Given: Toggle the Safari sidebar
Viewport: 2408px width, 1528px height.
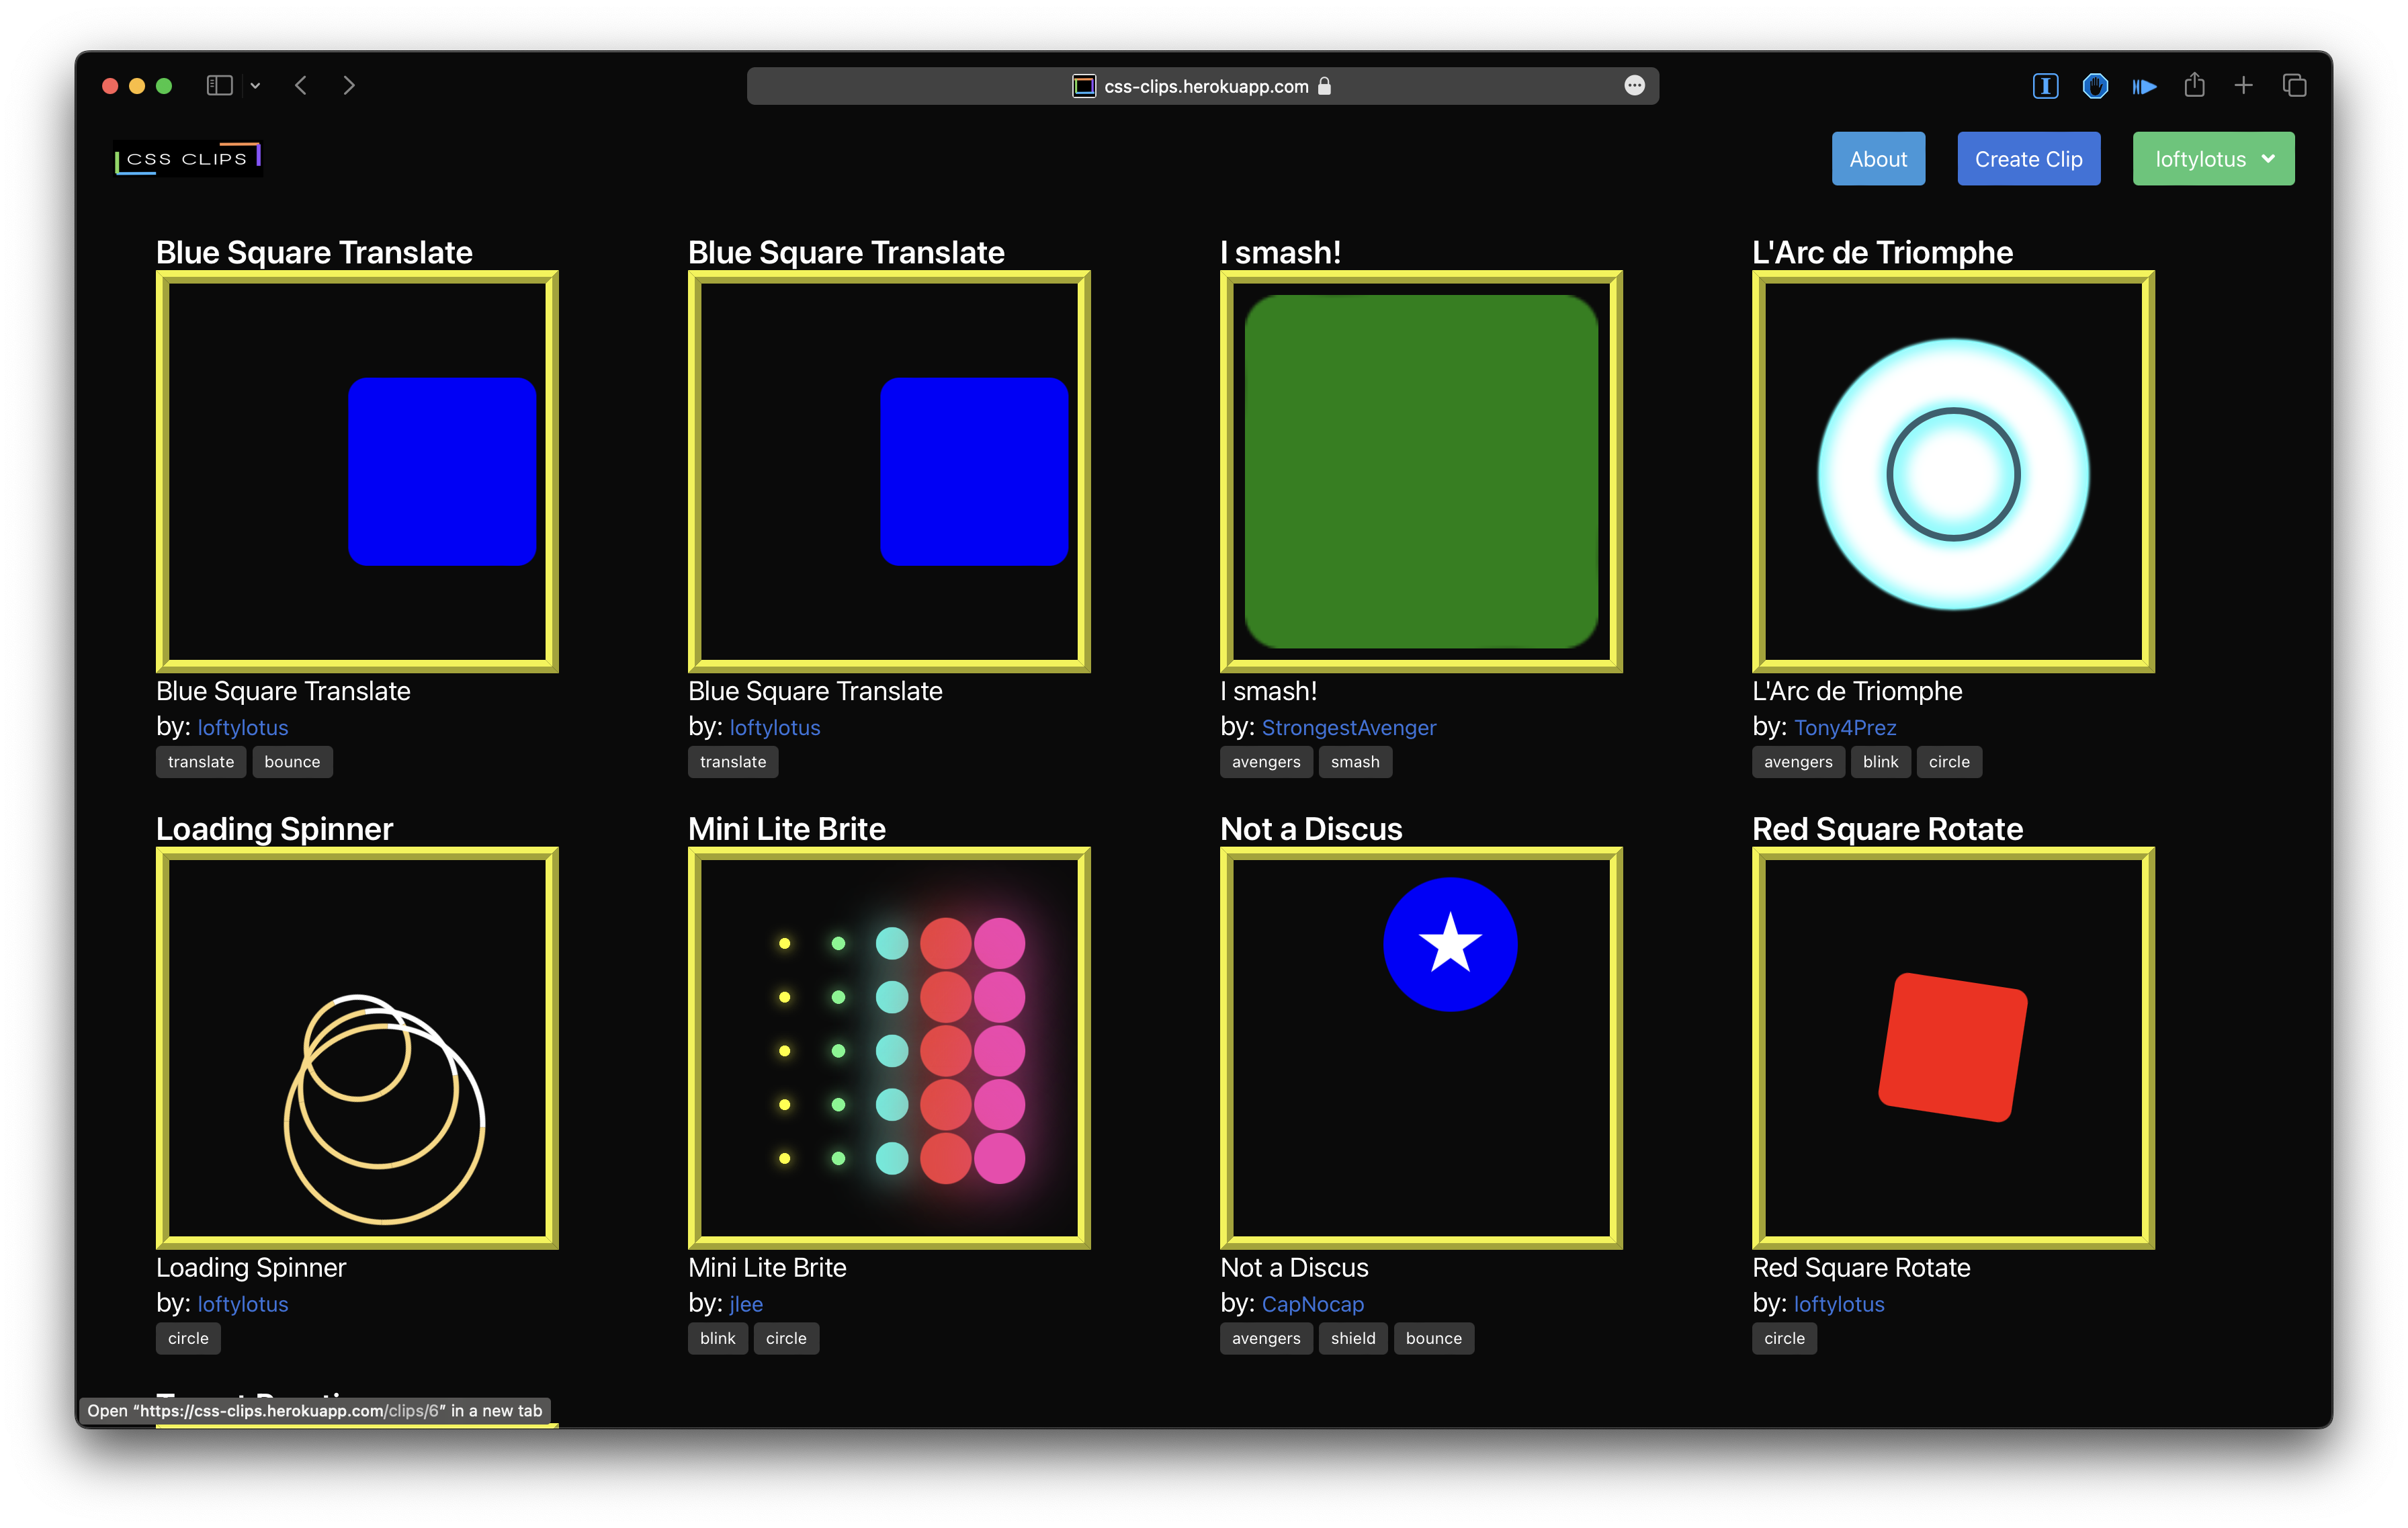Looking at the screenshot, I should pyautogui.click(x=219, y=86).
